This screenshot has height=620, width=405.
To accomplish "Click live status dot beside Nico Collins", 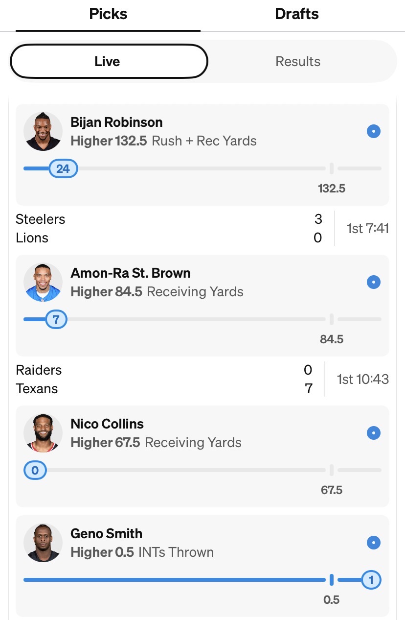I will tap(374, 433).
